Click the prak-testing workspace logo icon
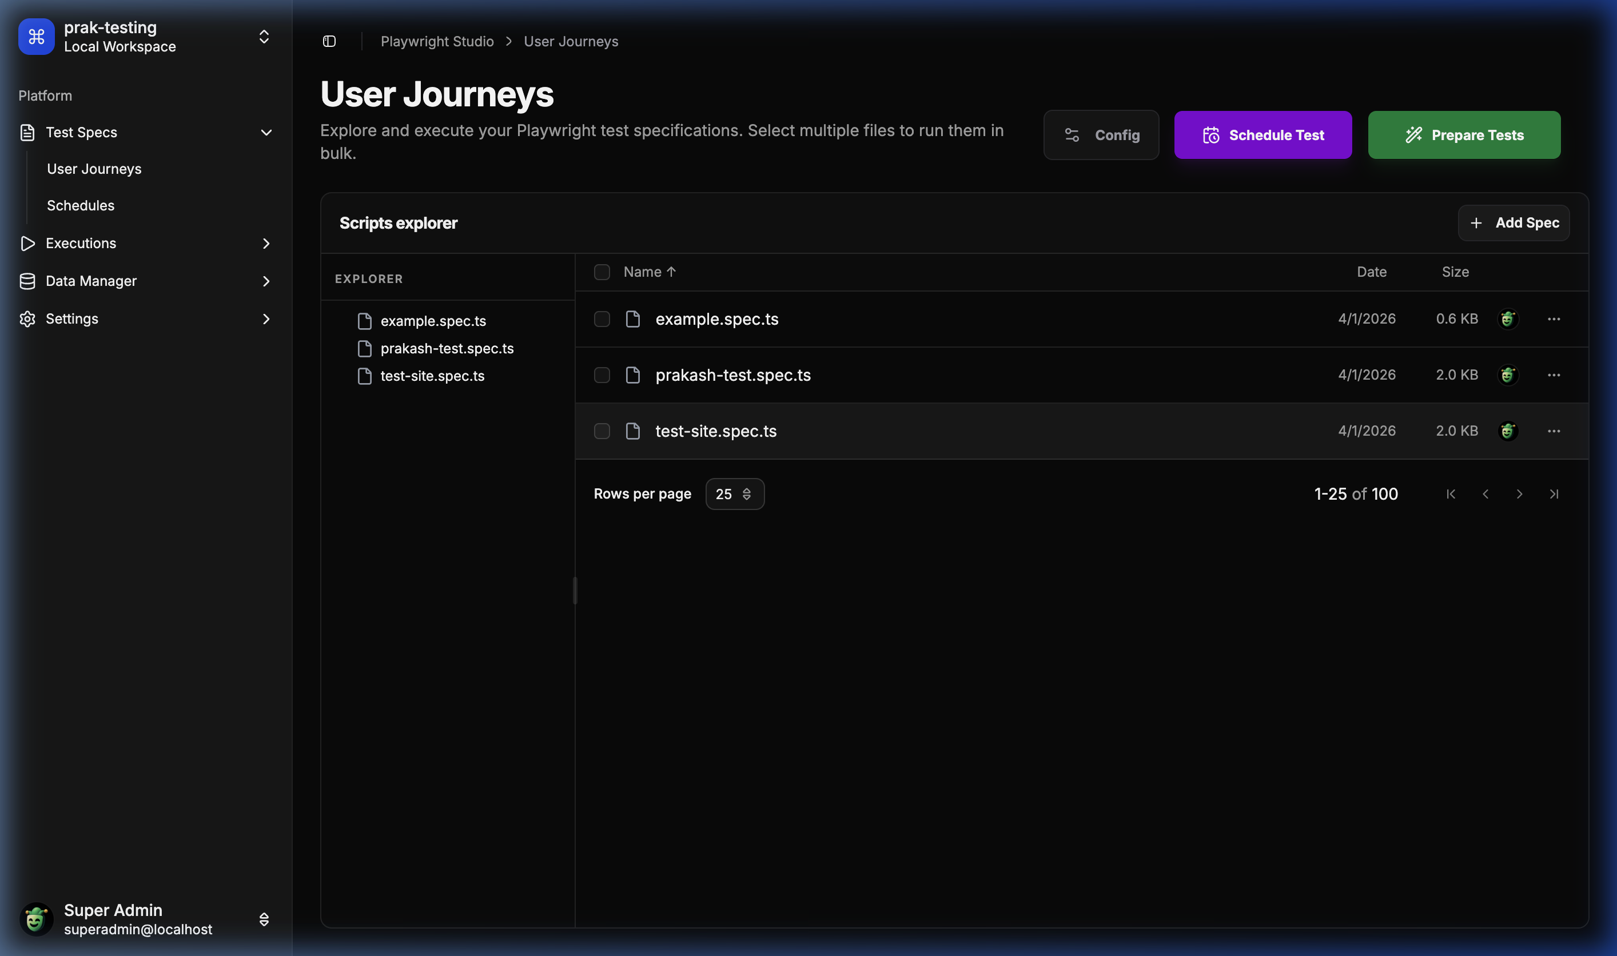Image resolution: width=1617 pixels, height=956 pixels. tap(36, 37)
